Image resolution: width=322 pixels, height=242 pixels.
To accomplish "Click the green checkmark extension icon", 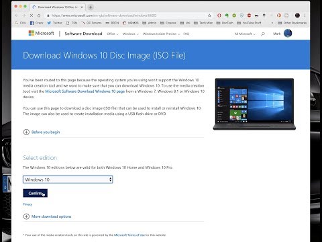I will coord(234,15).
